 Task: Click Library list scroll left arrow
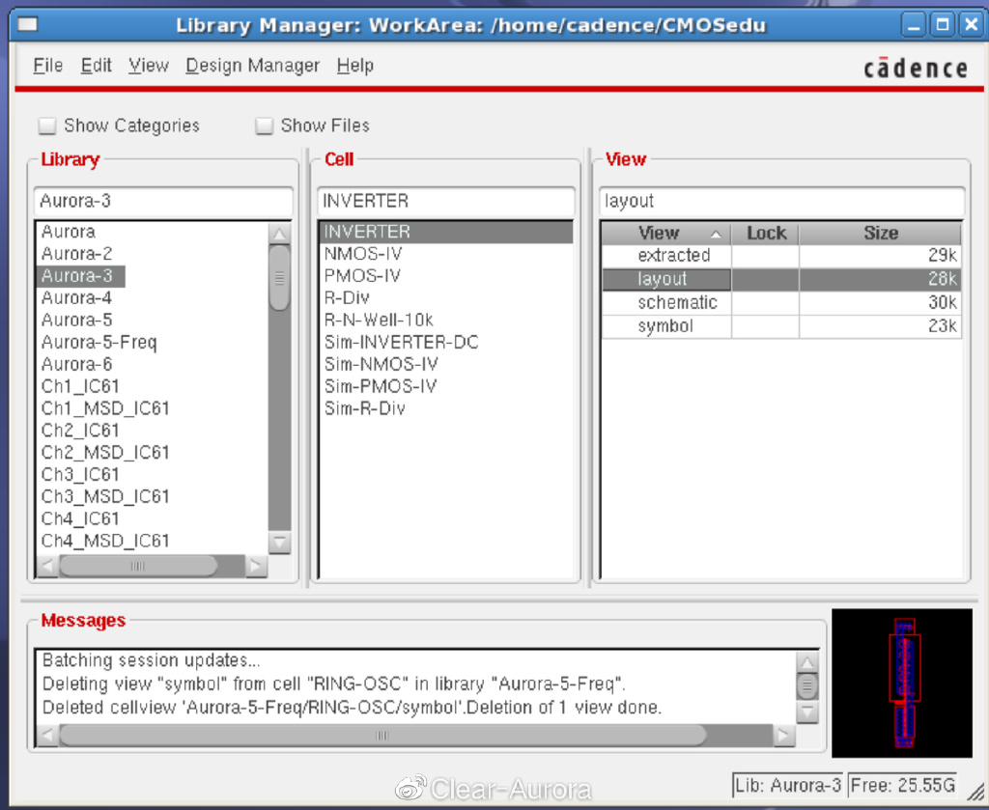(x=47, y=566)
